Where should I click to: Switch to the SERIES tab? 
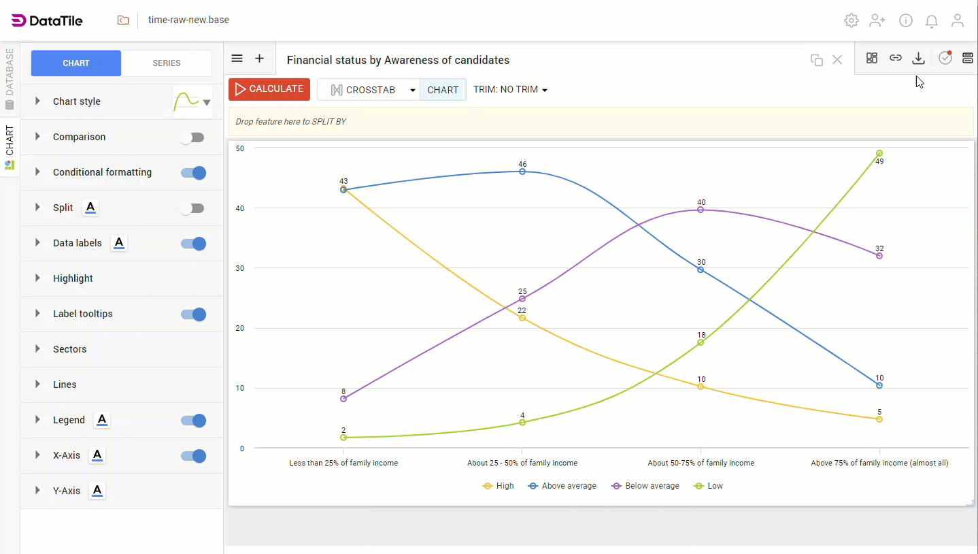point(167,63)
